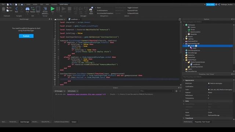This screenshot has width=235, height=132.
Task: Collapse the Chute node arrow
Action: (x=186, y=46)
